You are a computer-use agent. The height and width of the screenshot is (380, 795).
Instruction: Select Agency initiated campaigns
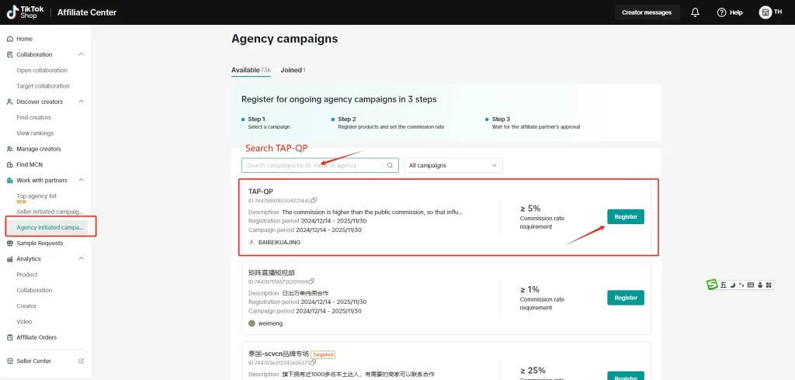pyautogui.click(x=50, y=227)
